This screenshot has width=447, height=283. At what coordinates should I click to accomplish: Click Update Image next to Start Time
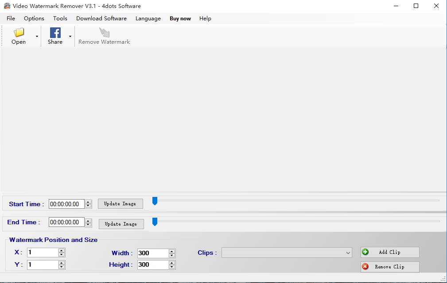point(120,204)
